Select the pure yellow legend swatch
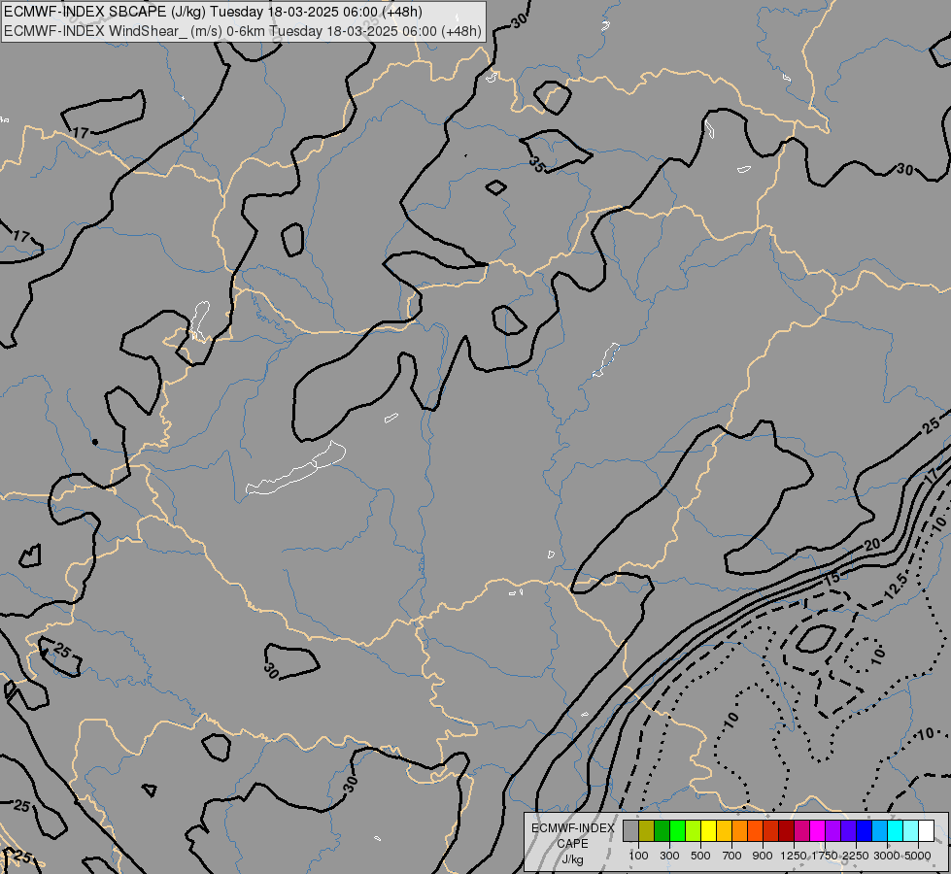The width and height of the screenshot is (951, 874). 708,830
